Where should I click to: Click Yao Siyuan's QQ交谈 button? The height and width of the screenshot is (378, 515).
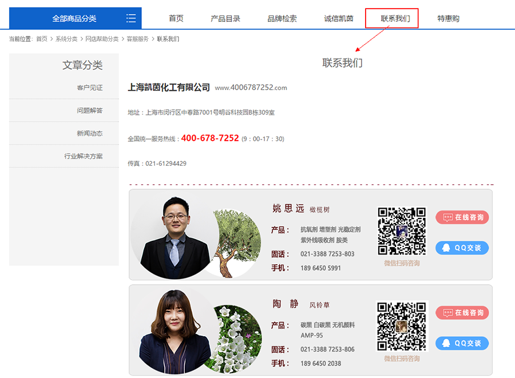pyautogui.click(x=462, y=248)
